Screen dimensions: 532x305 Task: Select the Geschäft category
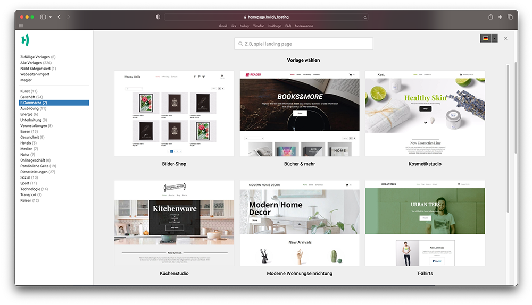point(31,97)
